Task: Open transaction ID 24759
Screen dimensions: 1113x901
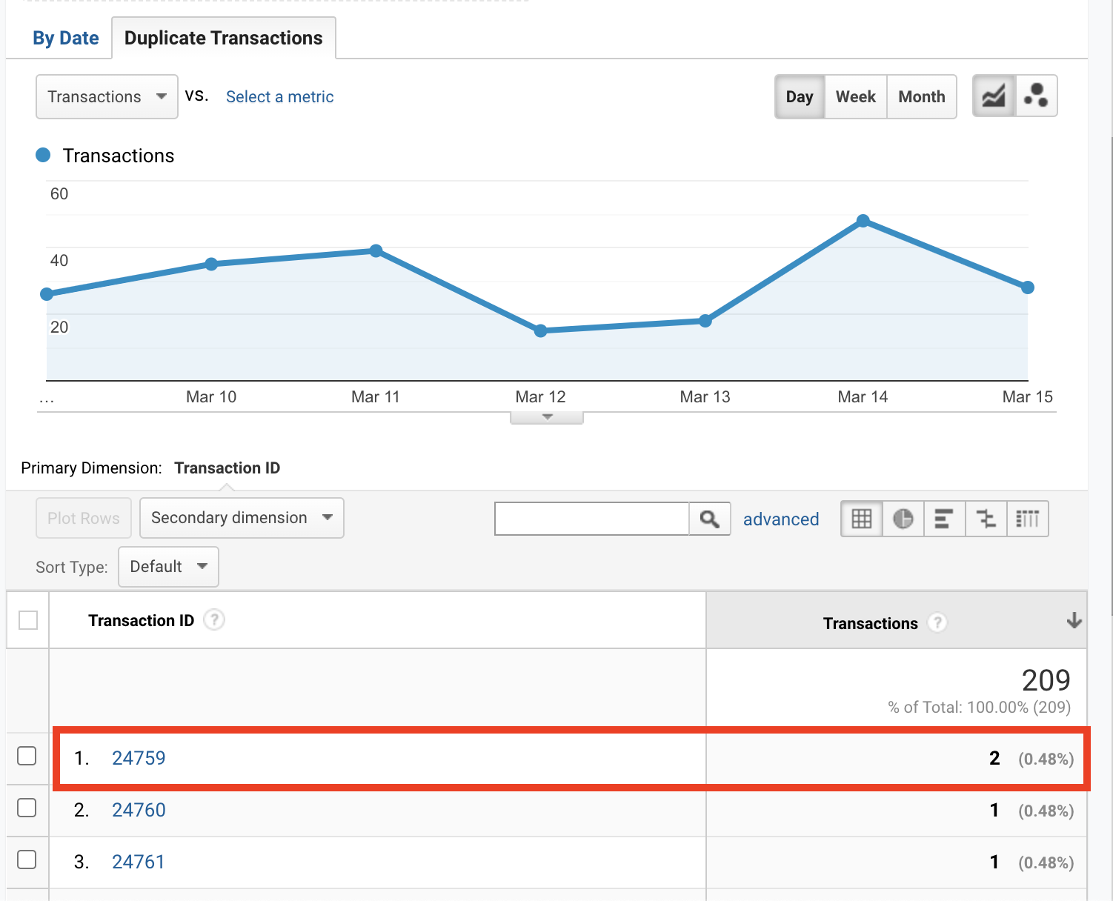Action: pos(139,758)
